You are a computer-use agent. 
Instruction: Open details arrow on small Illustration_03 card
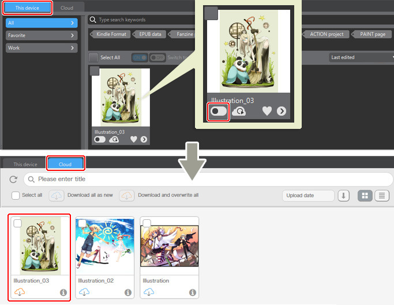(144, 139)
